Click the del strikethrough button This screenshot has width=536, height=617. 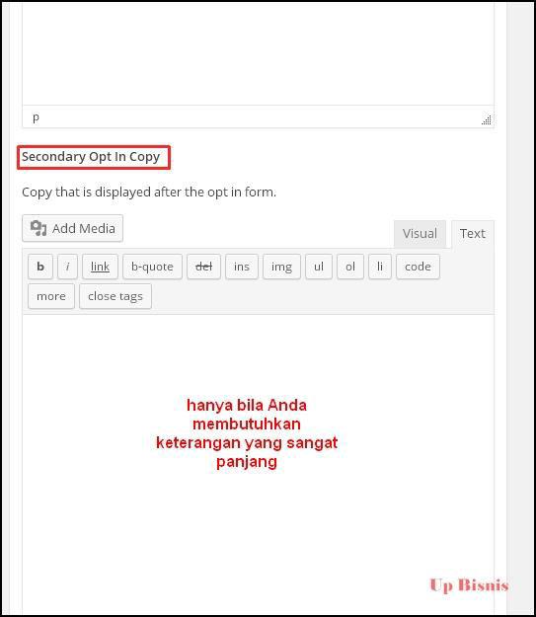203,267
